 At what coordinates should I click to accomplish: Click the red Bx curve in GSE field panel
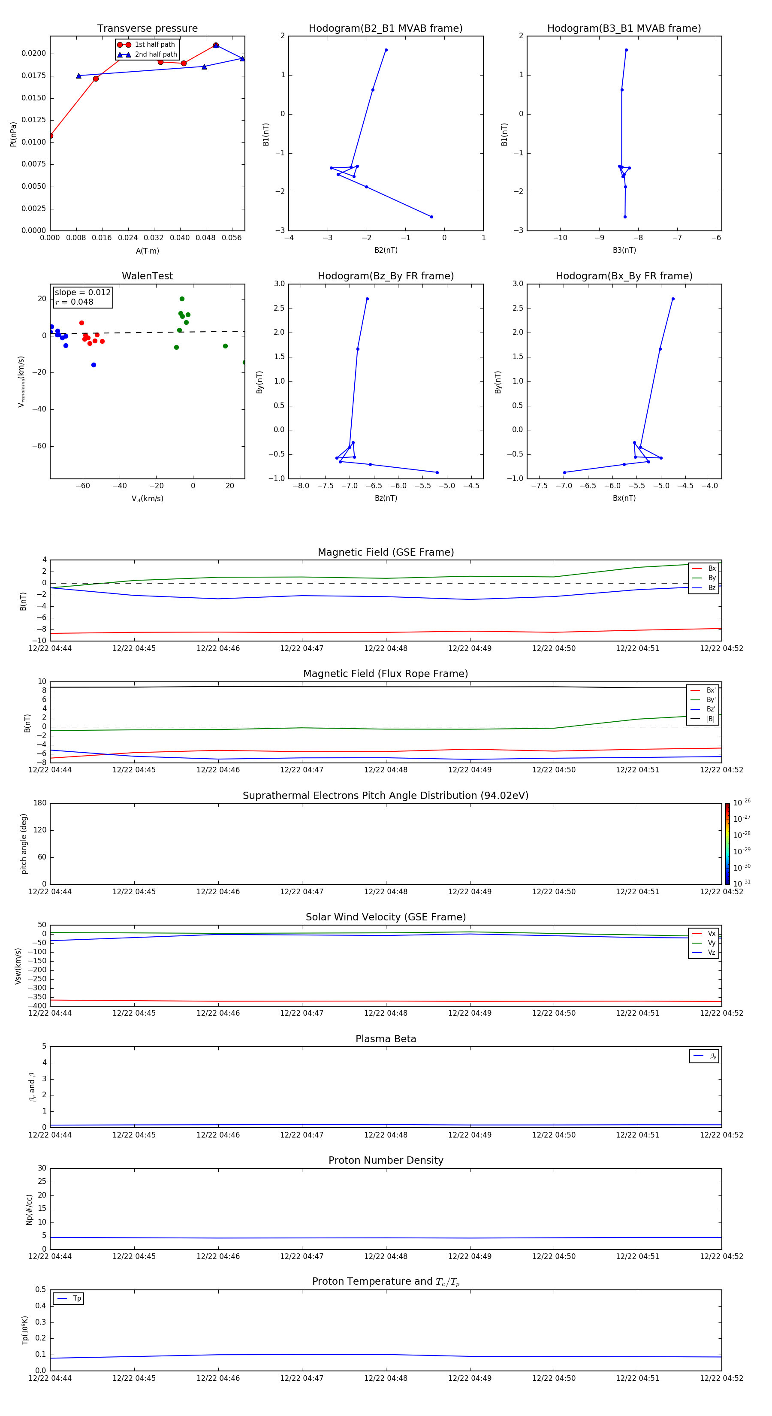click(386, 632)
